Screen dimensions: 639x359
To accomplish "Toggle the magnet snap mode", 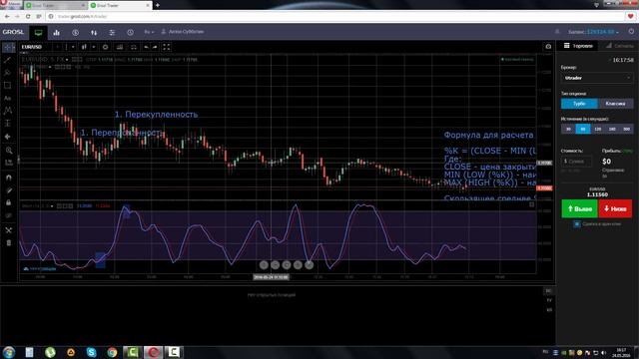I will pos(9,178).
